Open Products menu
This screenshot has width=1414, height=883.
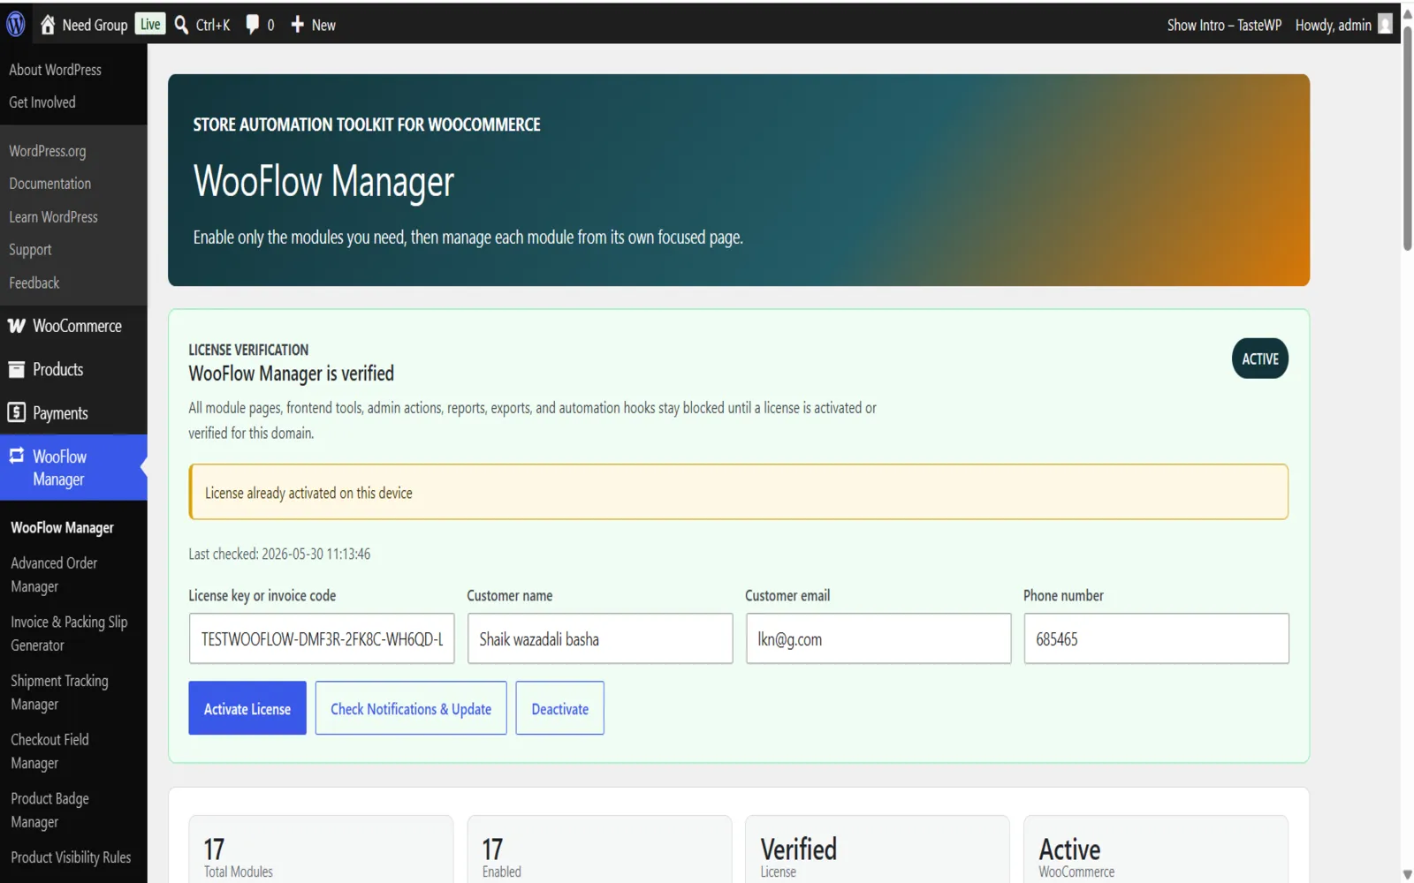click(73, 370)
